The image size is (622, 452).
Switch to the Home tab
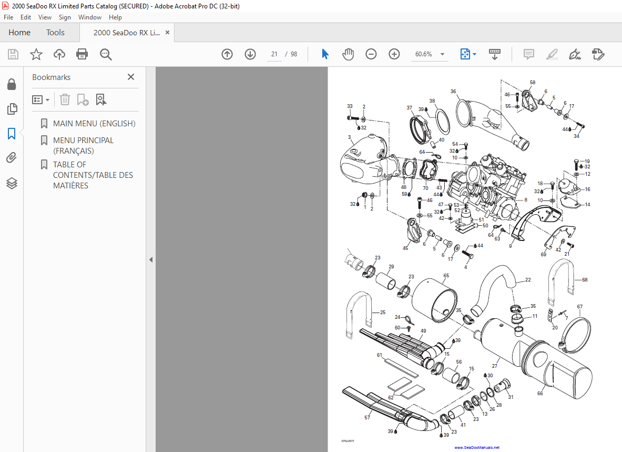click(19, 33)
